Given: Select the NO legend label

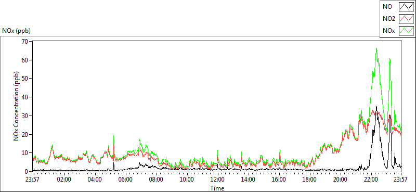Looking at the screenshot, I should [387, 7].
